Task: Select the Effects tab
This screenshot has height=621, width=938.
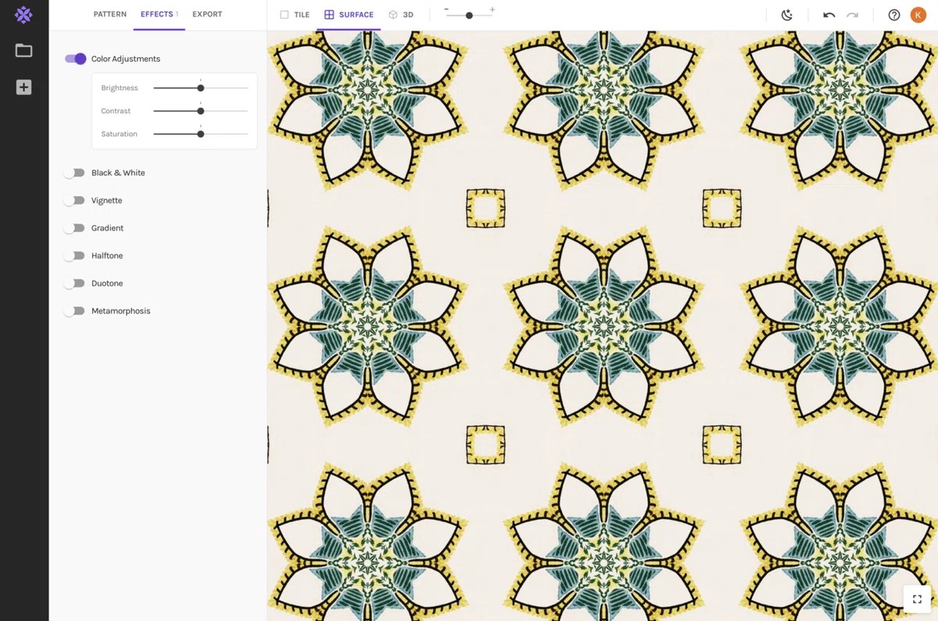Action: click(159, 14)
